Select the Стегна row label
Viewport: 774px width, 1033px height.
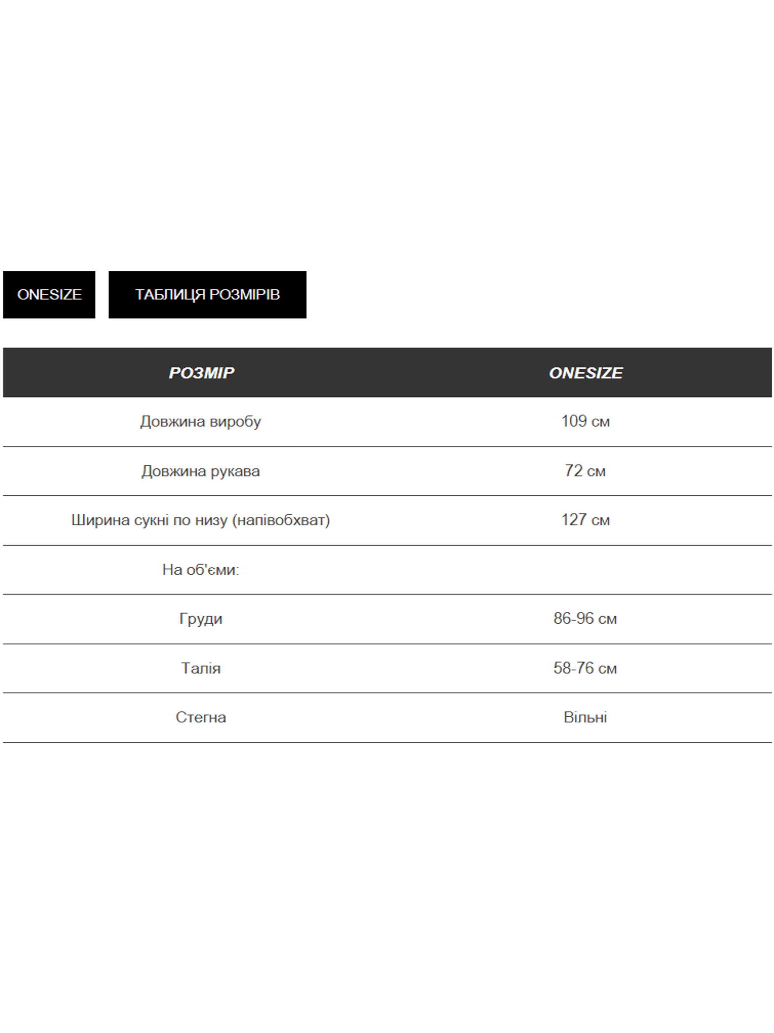pos(201,718)
